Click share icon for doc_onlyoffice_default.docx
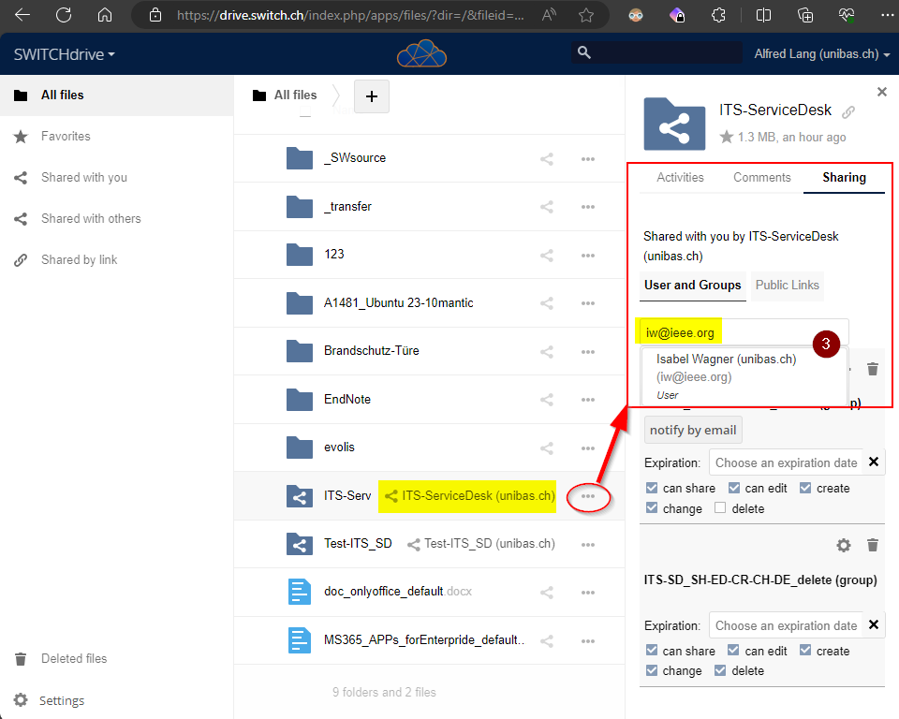Viewport: 899px width, 719px height. 546,593
